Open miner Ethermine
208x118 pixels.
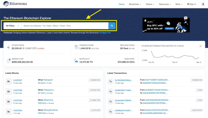[48, 100]
